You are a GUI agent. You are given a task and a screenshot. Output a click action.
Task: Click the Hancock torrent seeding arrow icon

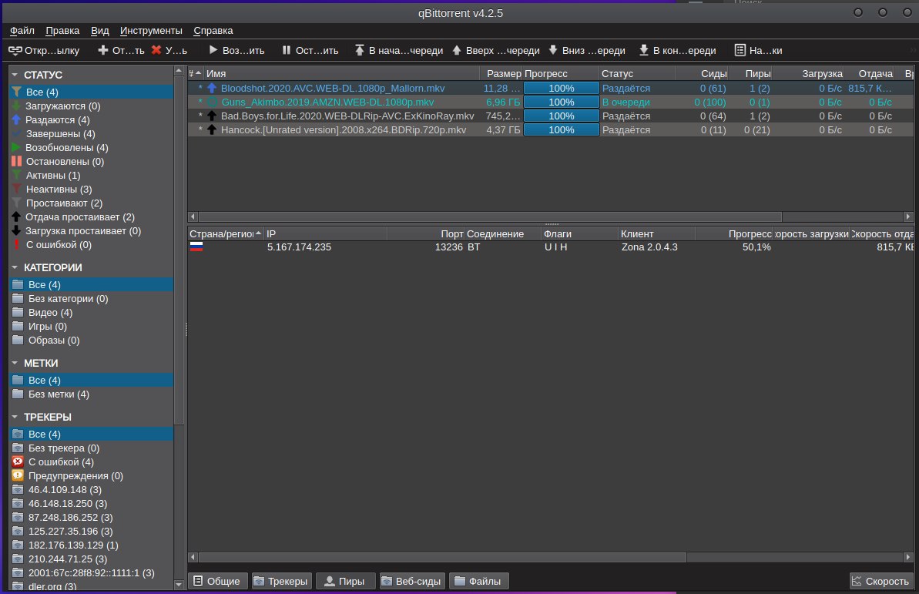tap(212, 129)
